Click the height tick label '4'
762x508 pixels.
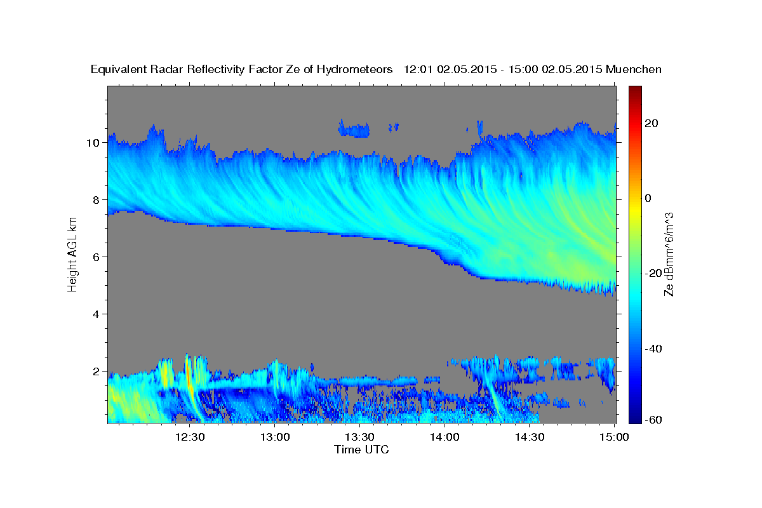click(97, 314)
